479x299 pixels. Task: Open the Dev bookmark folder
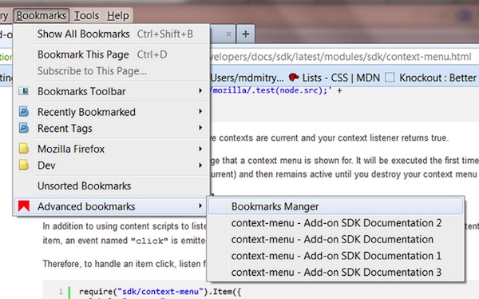pos(112,165)
